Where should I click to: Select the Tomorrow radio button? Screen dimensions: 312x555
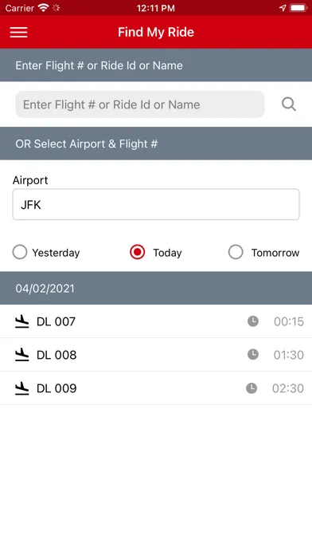pos(236,252)
